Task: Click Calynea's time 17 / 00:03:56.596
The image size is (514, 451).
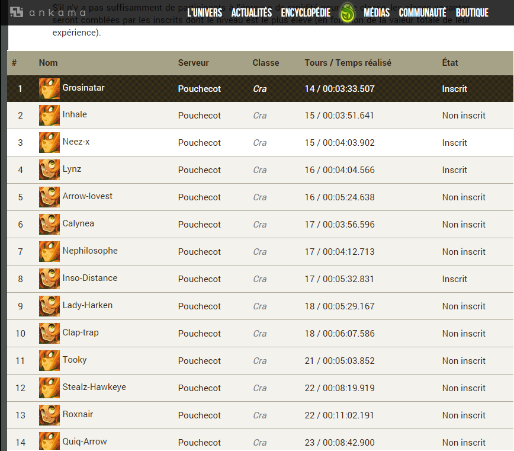Action: 340,225
